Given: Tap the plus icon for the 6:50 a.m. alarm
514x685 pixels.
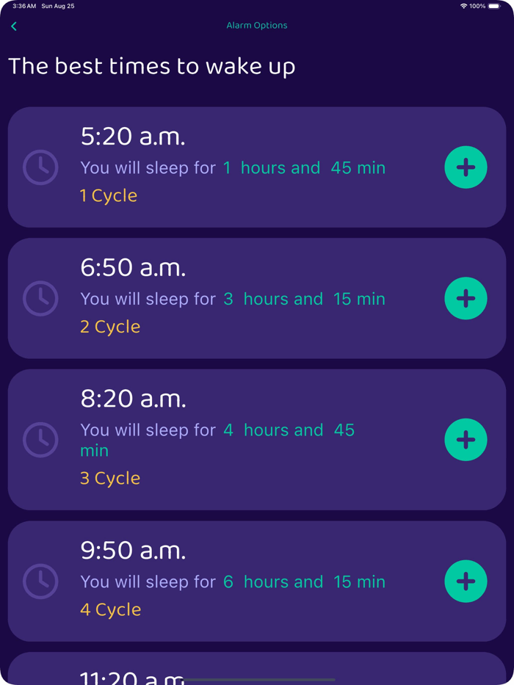Looking at the screenshot, I should pyautogui.click(x=466, y=299).
